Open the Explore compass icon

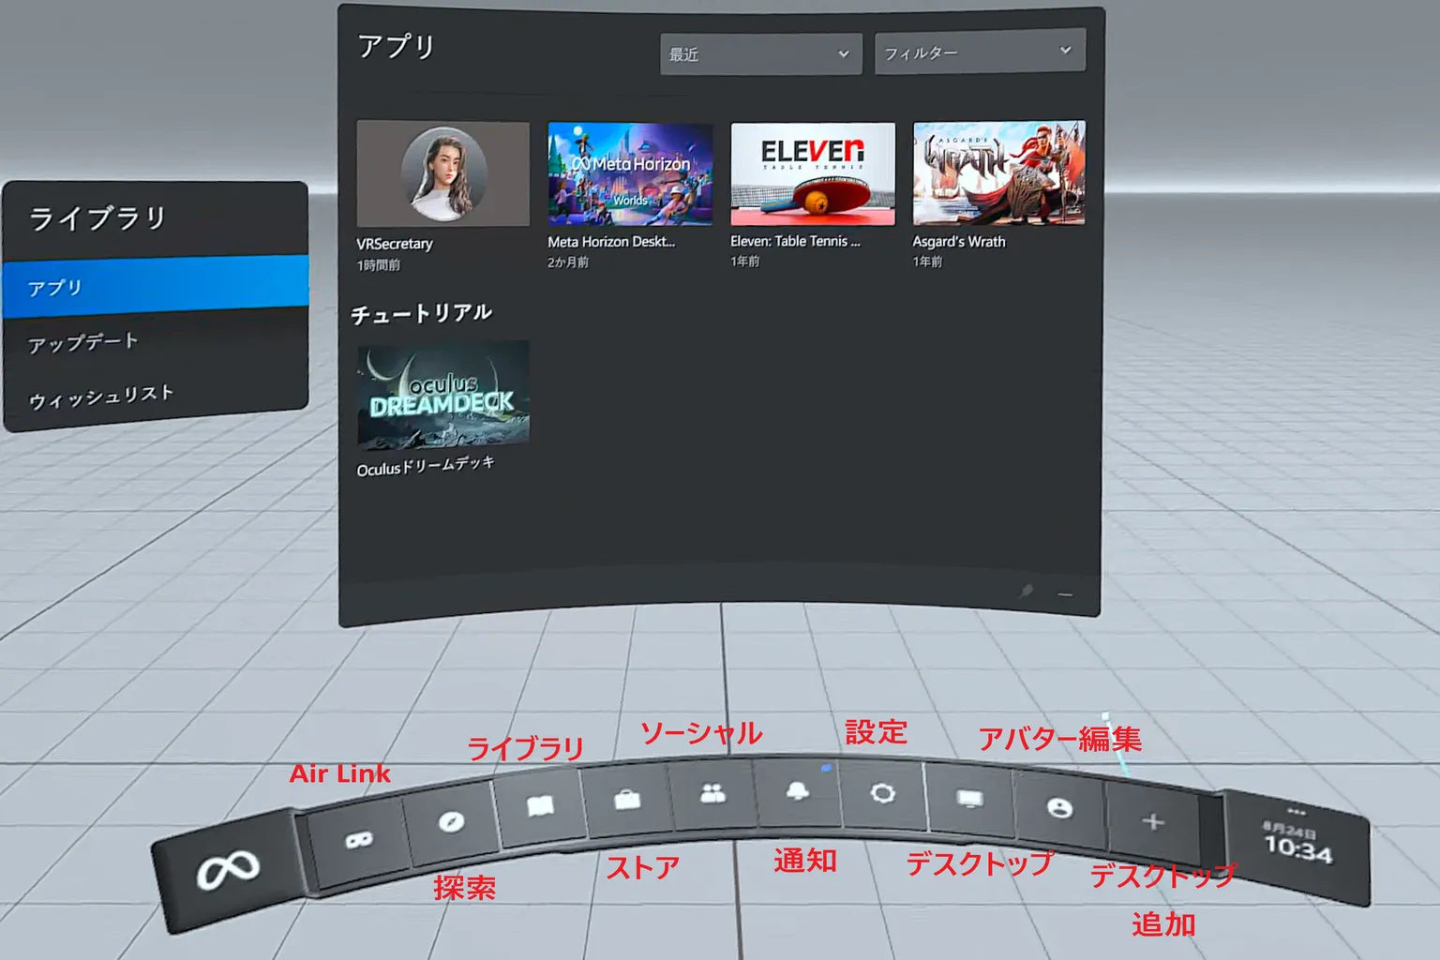click(x=451, y=822)
